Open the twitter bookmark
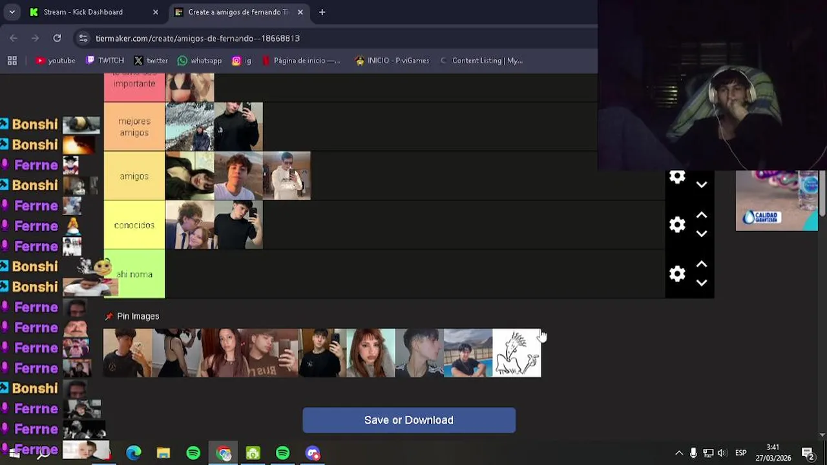 pyautogui.click(x=151, y=60)
